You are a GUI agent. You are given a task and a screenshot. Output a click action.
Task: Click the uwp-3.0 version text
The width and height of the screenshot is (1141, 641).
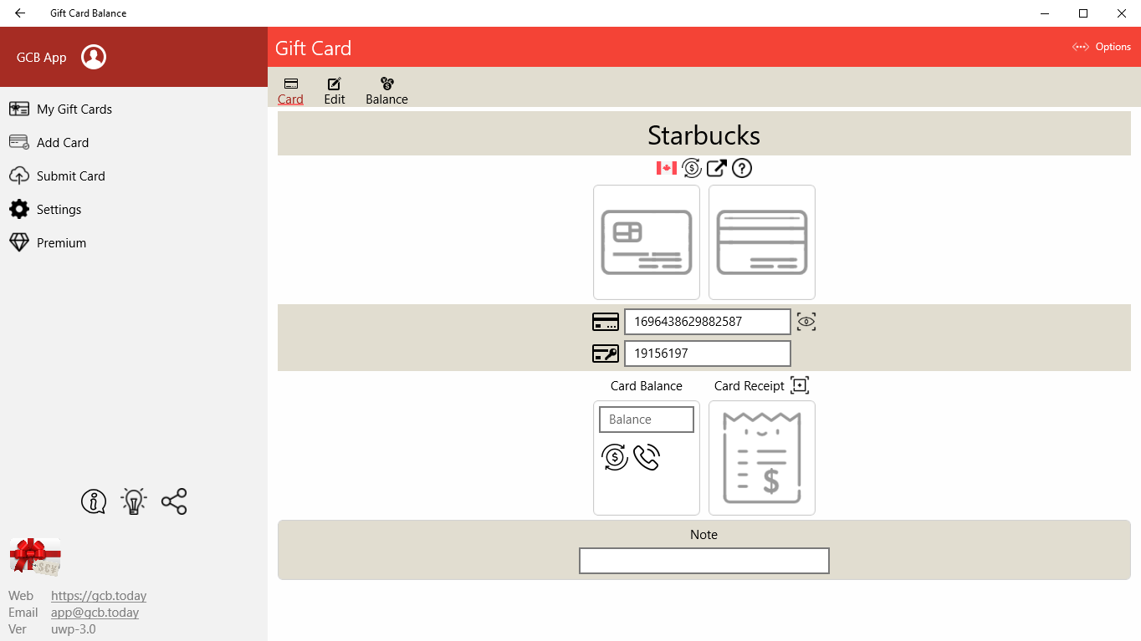coord(74,629)
